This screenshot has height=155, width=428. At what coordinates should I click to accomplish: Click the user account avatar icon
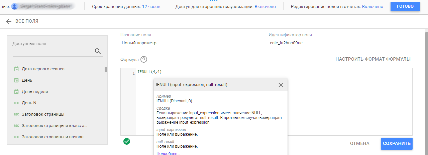click(x=14, y=6)
